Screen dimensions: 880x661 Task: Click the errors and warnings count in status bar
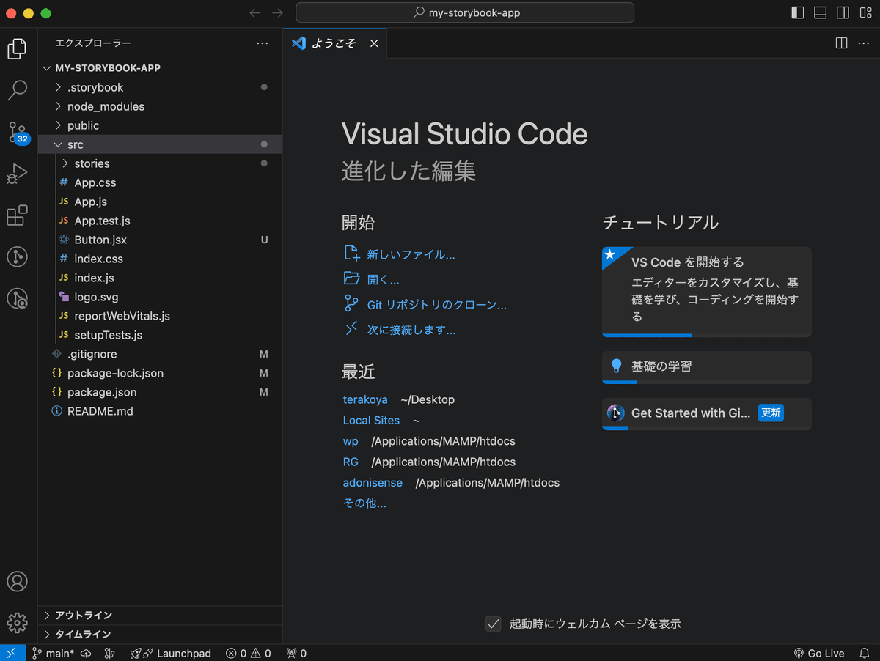249,653
